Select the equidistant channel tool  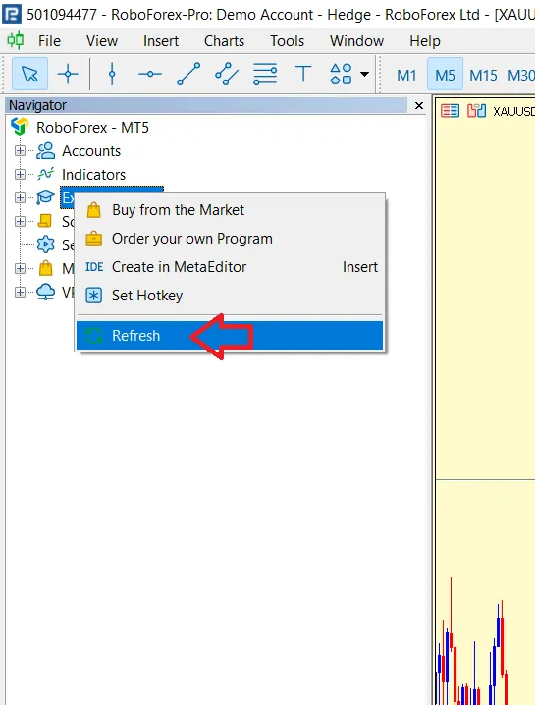click(x=227, y=74)
